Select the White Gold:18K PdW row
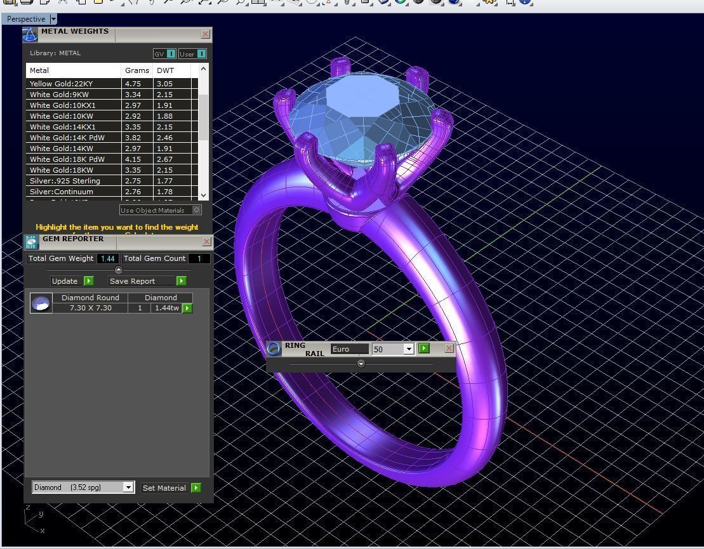Image resolution: width=704 pixels, height=549 pixels. 112,159
